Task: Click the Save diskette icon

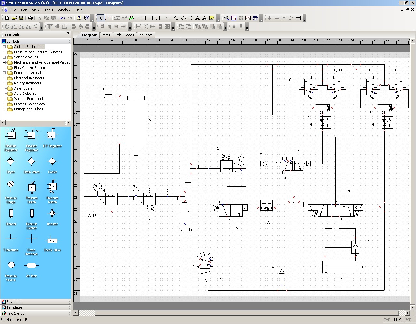Action: (21, 18)
